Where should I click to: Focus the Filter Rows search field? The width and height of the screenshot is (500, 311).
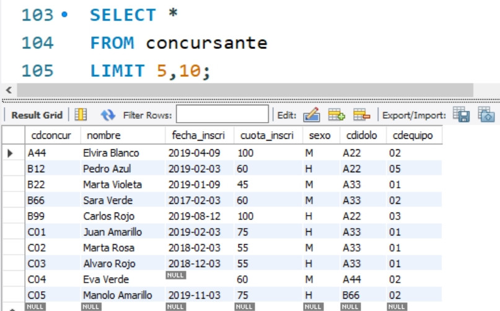click(222, 114)
